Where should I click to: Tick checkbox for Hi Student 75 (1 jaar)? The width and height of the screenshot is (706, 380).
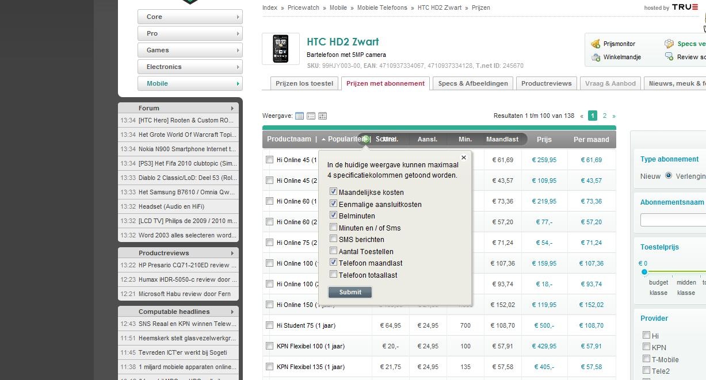(x=269, y=325)
